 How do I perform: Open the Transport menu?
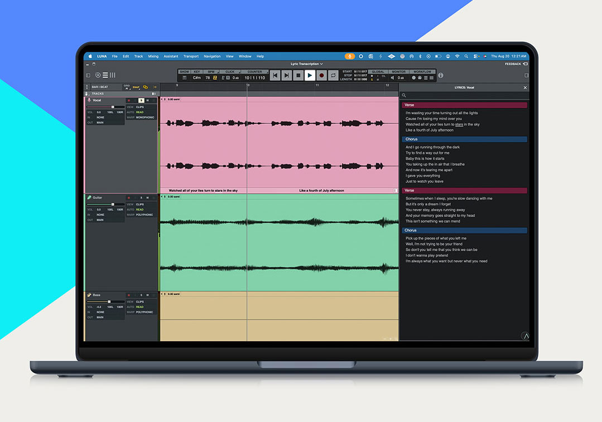click(191, 56)
